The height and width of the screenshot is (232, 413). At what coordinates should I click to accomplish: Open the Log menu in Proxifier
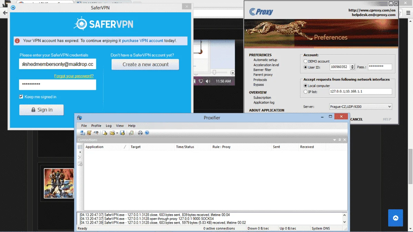click(x=109, y=126)
